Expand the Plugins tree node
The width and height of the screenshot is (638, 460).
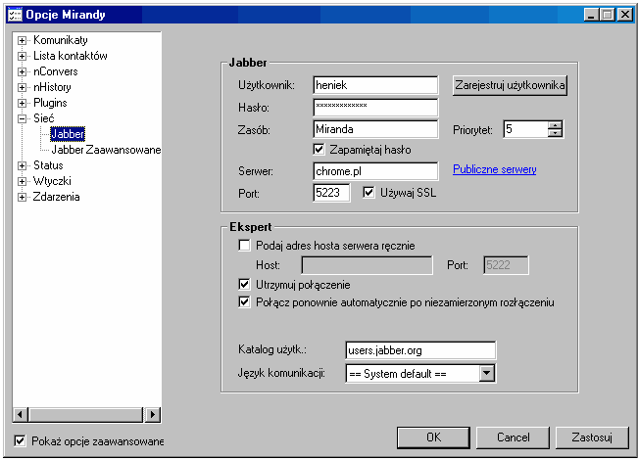point(22,104)
